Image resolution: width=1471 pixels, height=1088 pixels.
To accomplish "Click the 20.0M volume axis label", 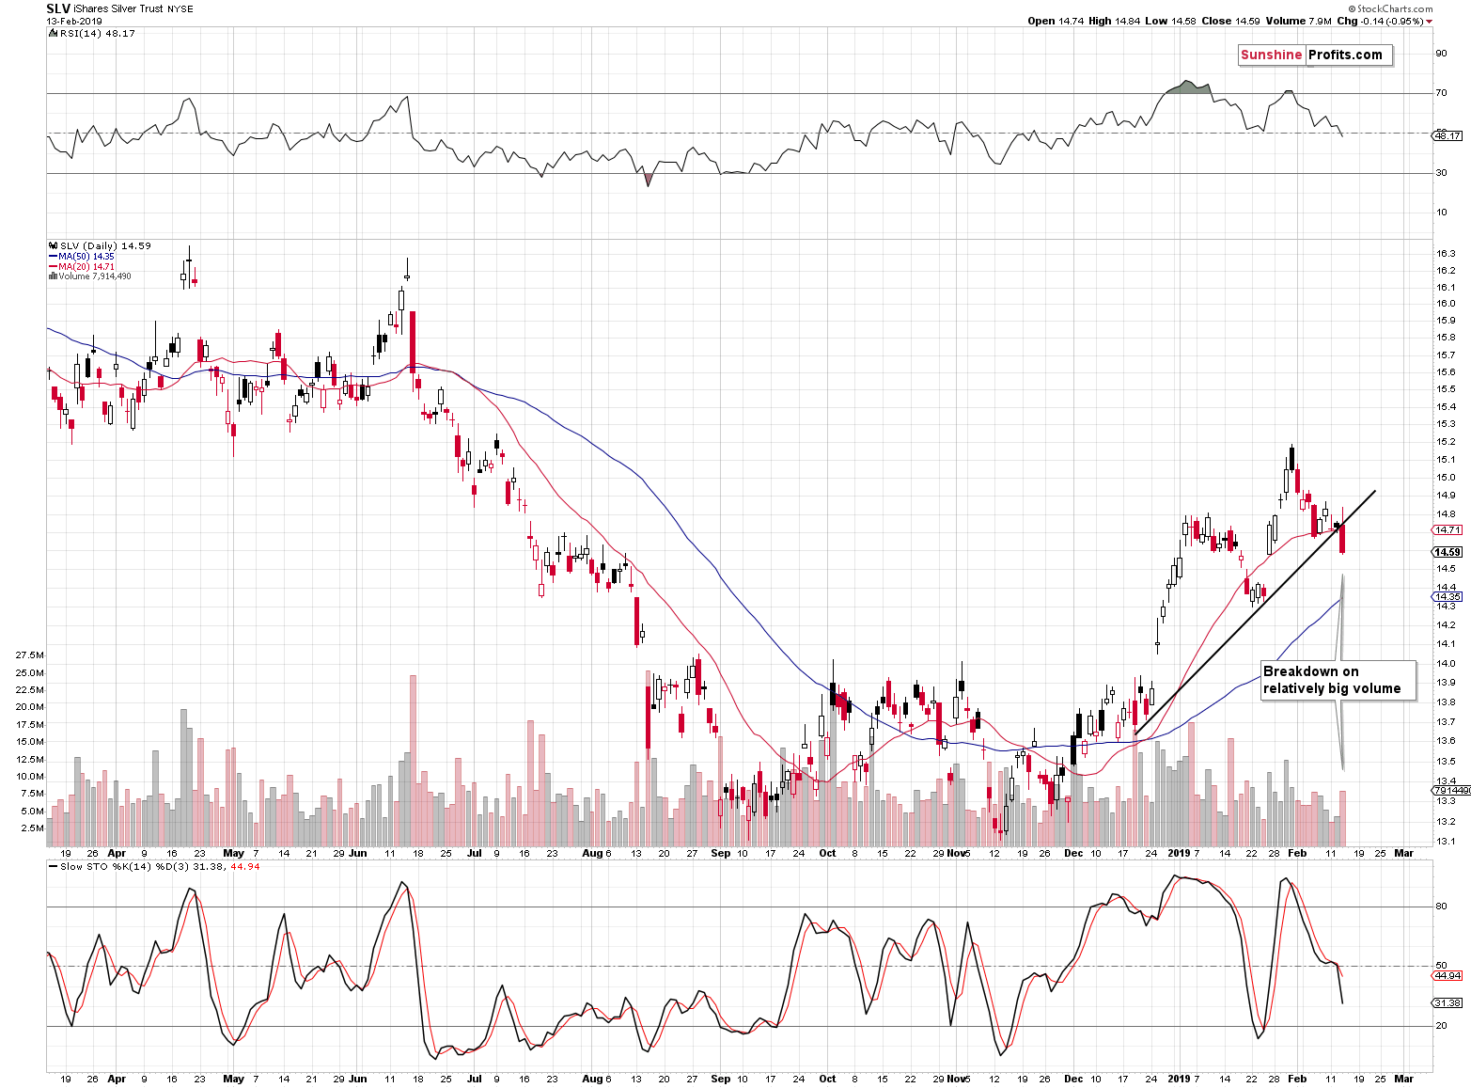I will pyautogui.click(x=29, y=707).
